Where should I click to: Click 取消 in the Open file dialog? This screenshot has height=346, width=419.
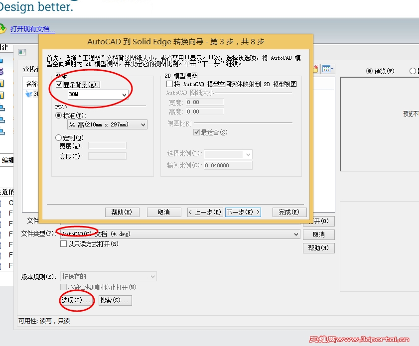[318, 234]
